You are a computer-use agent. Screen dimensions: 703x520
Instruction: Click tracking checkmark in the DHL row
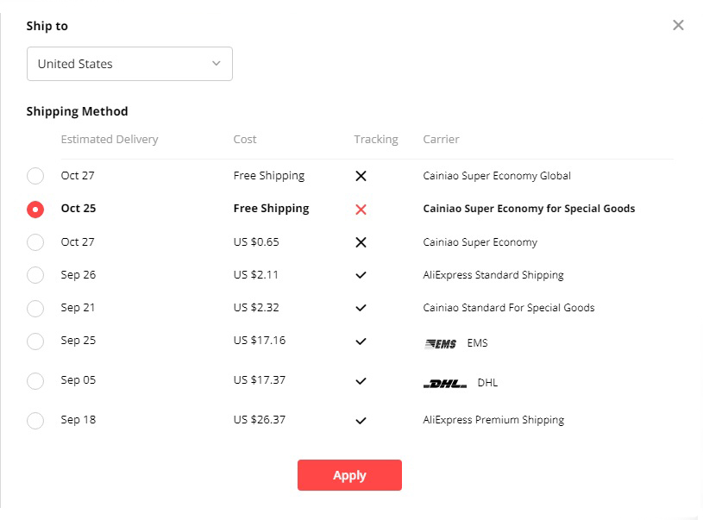point(361,381)
